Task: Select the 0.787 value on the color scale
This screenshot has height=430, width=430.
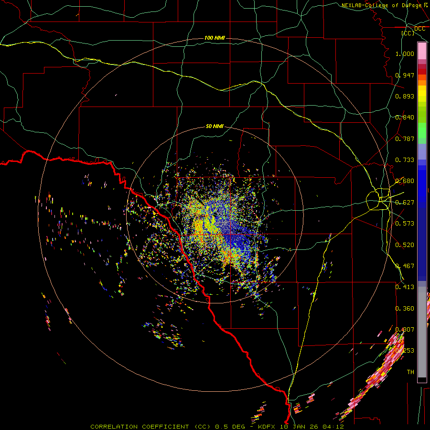Action: (405, 139)
